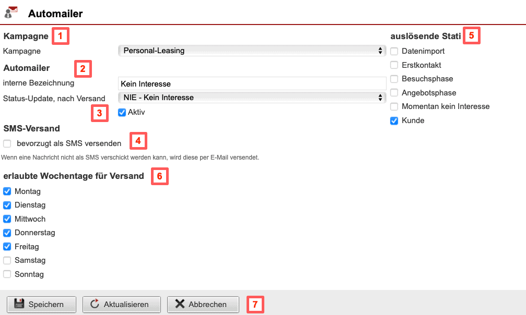Uncheck the Aktiv checkbox
This screenshot has height=315, width=526.
click(122, 112)
